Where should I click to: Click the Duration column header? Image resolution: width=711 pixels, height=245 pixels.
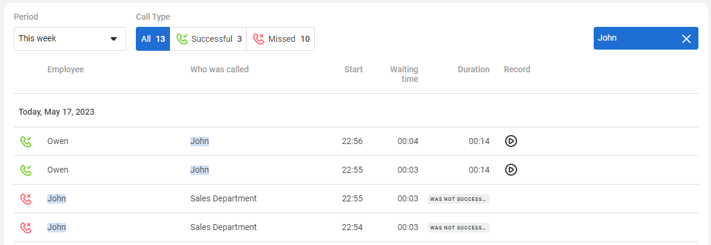473,69
